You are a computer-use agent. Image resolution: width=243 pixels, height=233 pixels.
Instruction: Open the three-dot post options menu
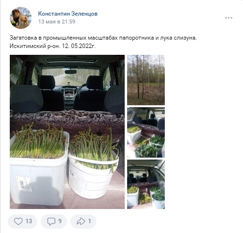pyautogui.click(x=229, y=18)
